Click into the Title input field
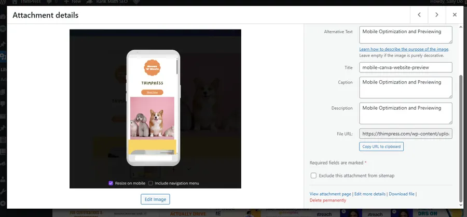This screenshot has width=467, height=217. coord(405,67)
